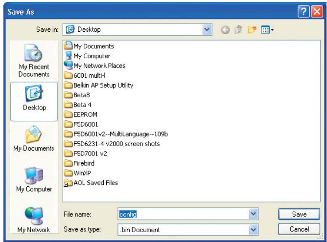Click the Go Back arrow icon
327x242 pixels.
pos(225,30)
